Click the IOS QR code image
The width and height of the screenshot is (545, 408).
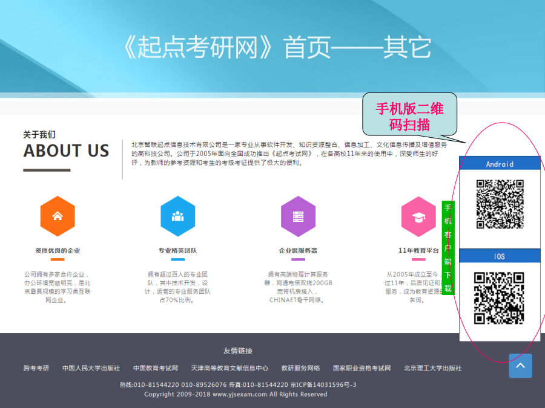pos(499,298)
